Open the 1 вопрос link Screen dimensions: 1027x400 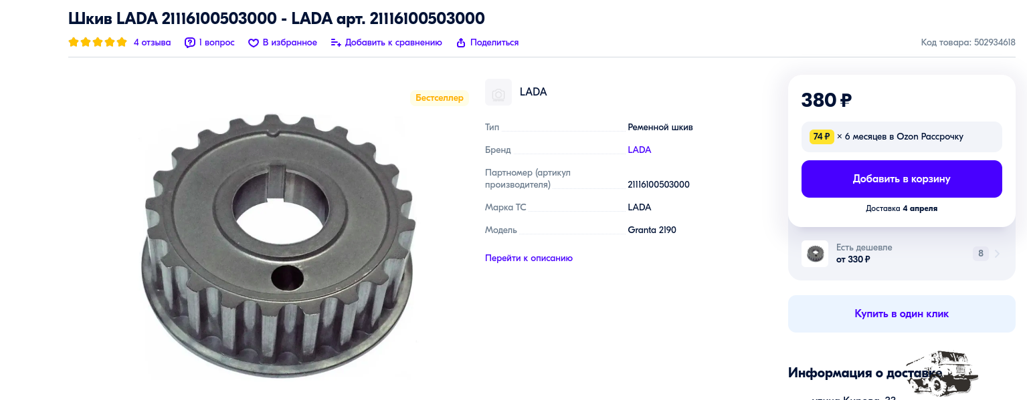tap(217, 42)
